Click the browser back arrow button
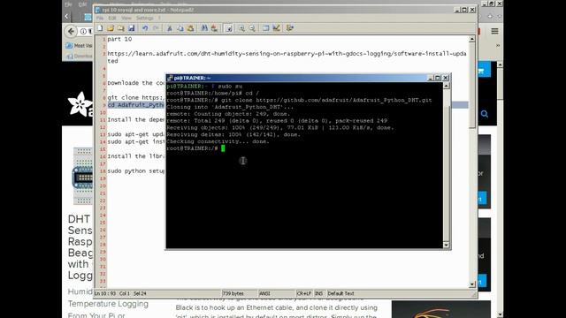The height and width of the screenshot is (318, 566). (71, 32)
